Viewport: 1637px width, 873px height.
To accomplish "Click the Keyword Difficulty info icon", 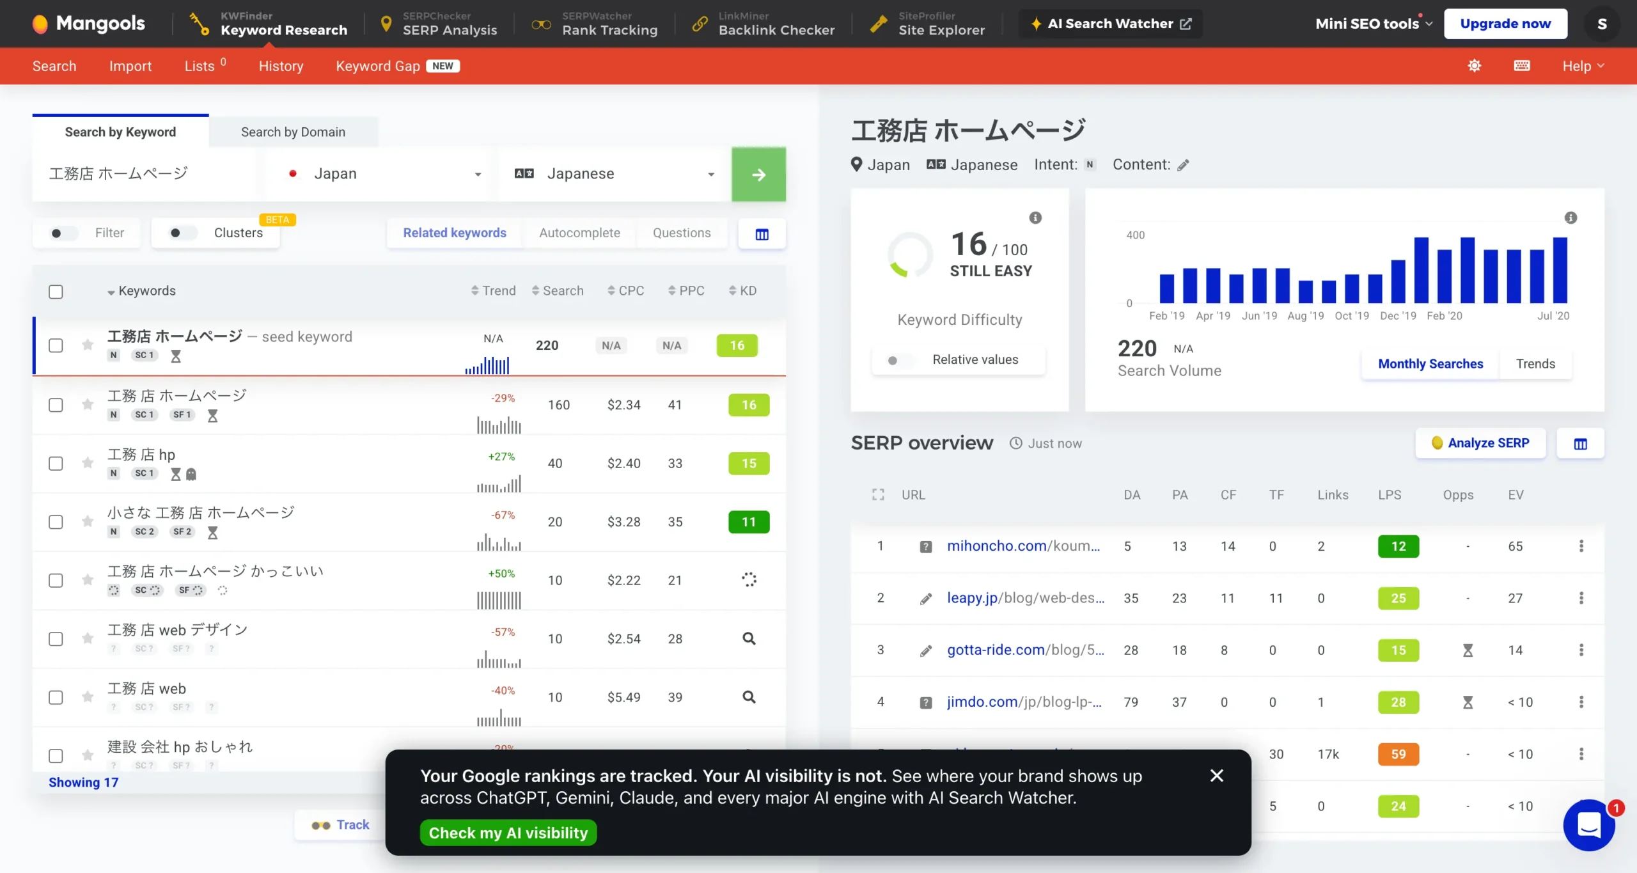I will pos(1035,218).
